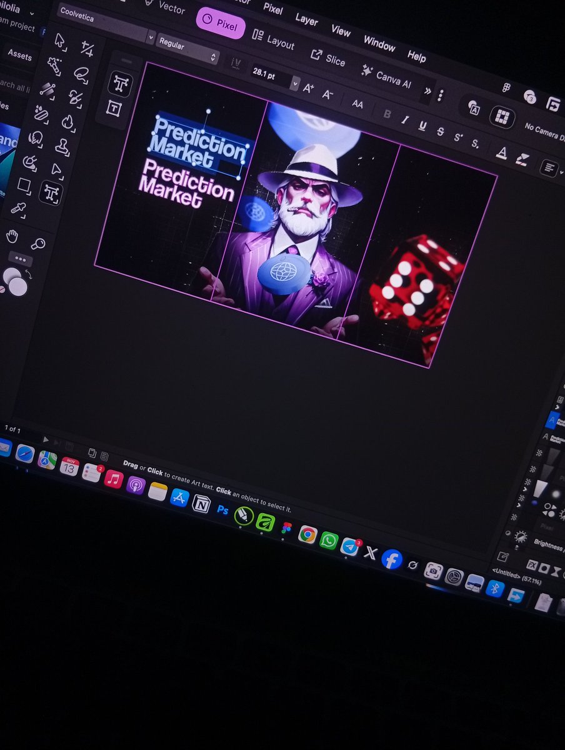Open text fill color (underlined A)
Viewport: 565px width, 750px height.
[501, 152]
